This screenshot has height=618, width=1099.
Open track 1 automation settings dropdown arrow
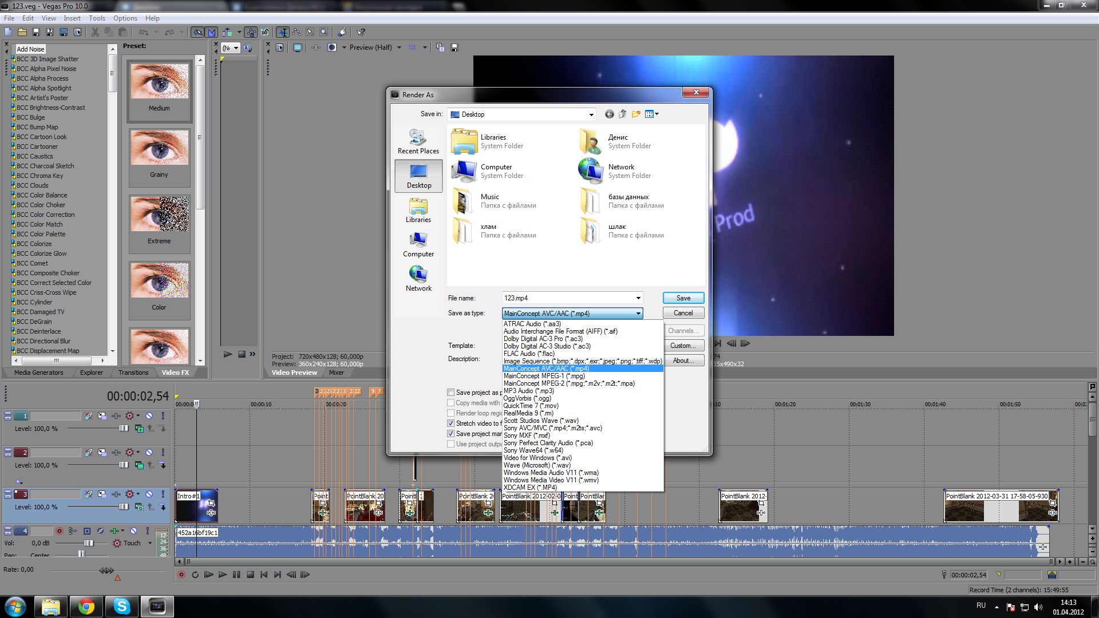pyautogui.click(x=138, y=416)
